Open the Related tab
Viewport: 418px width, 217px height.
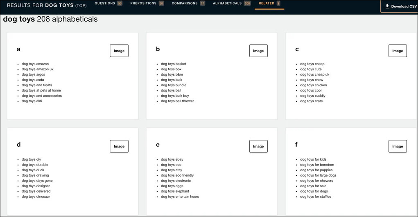tap(267, 3)
